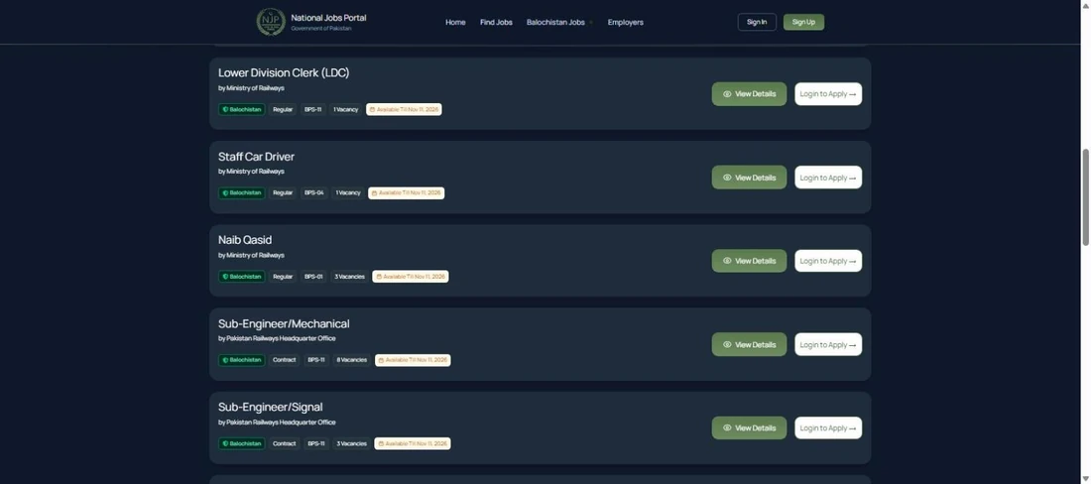Click the green Sign Up button
This screenshot has height=484, width=1091.
point(803,22)
